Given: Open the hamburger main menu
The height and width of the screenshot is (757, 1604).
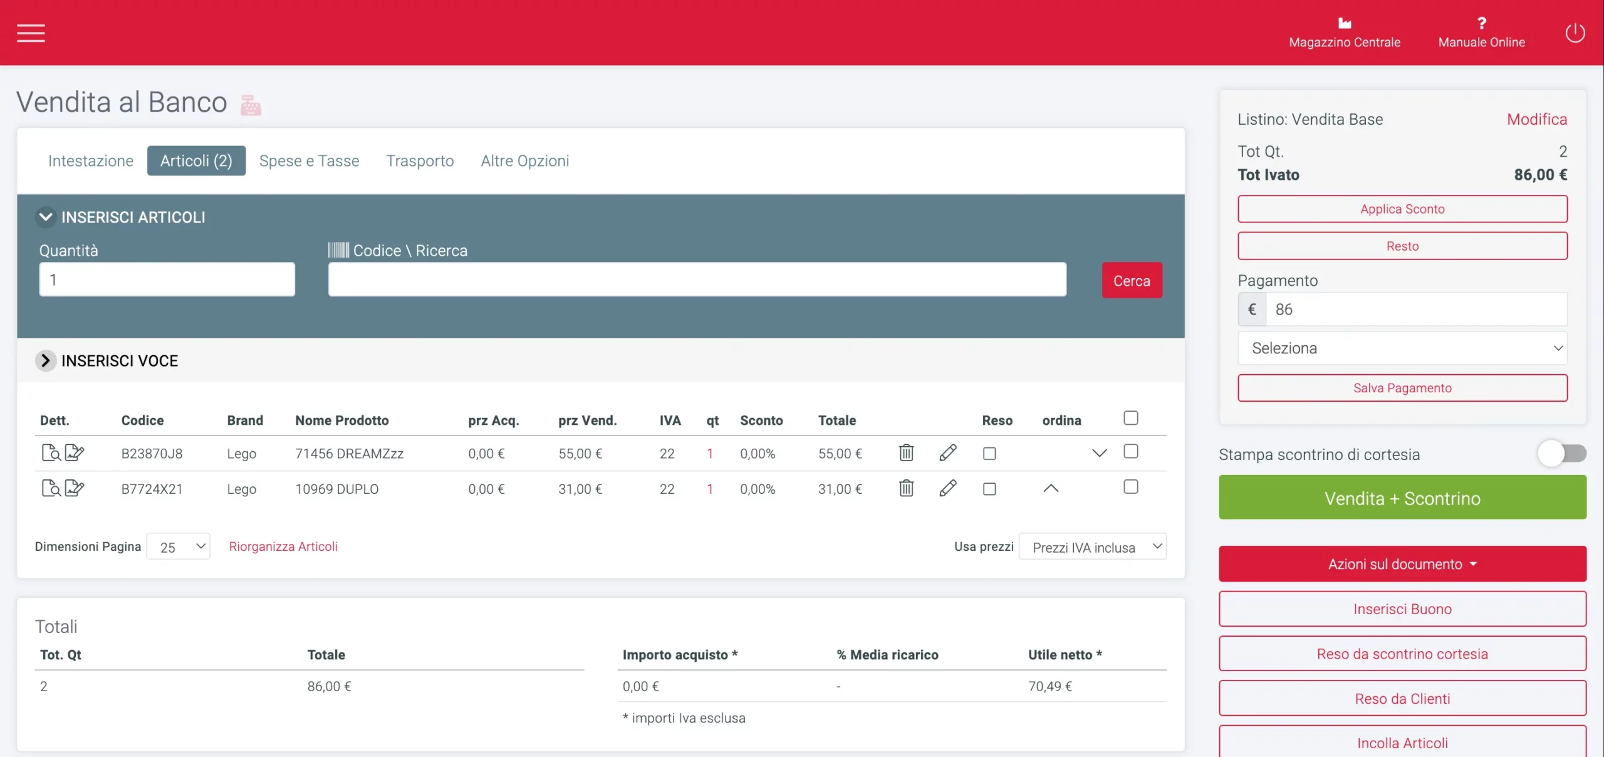Looking at the screenshot, I should coord(31,33).
